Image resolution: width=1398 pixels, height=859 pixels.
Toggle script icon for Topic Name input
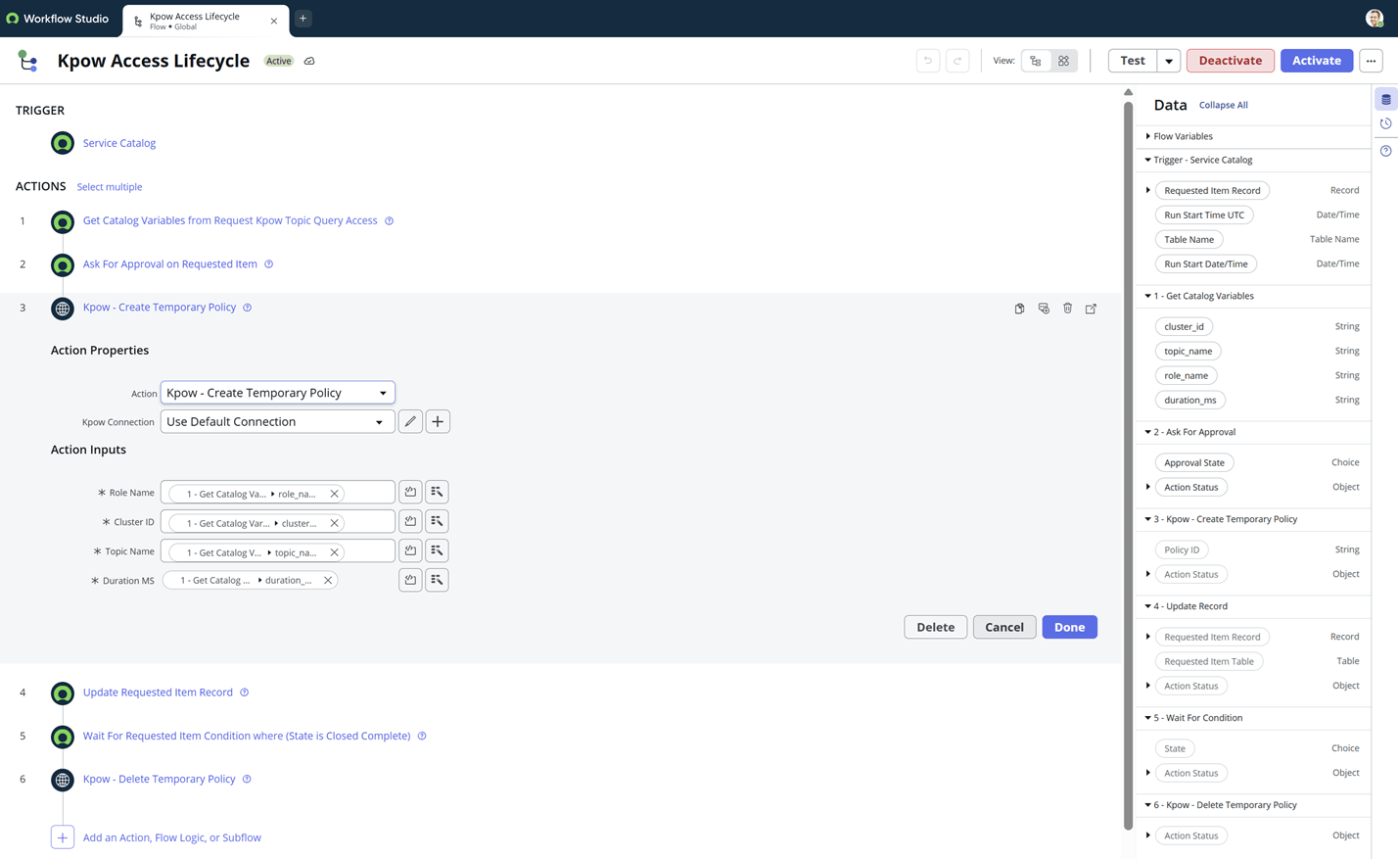pos(410,550)
